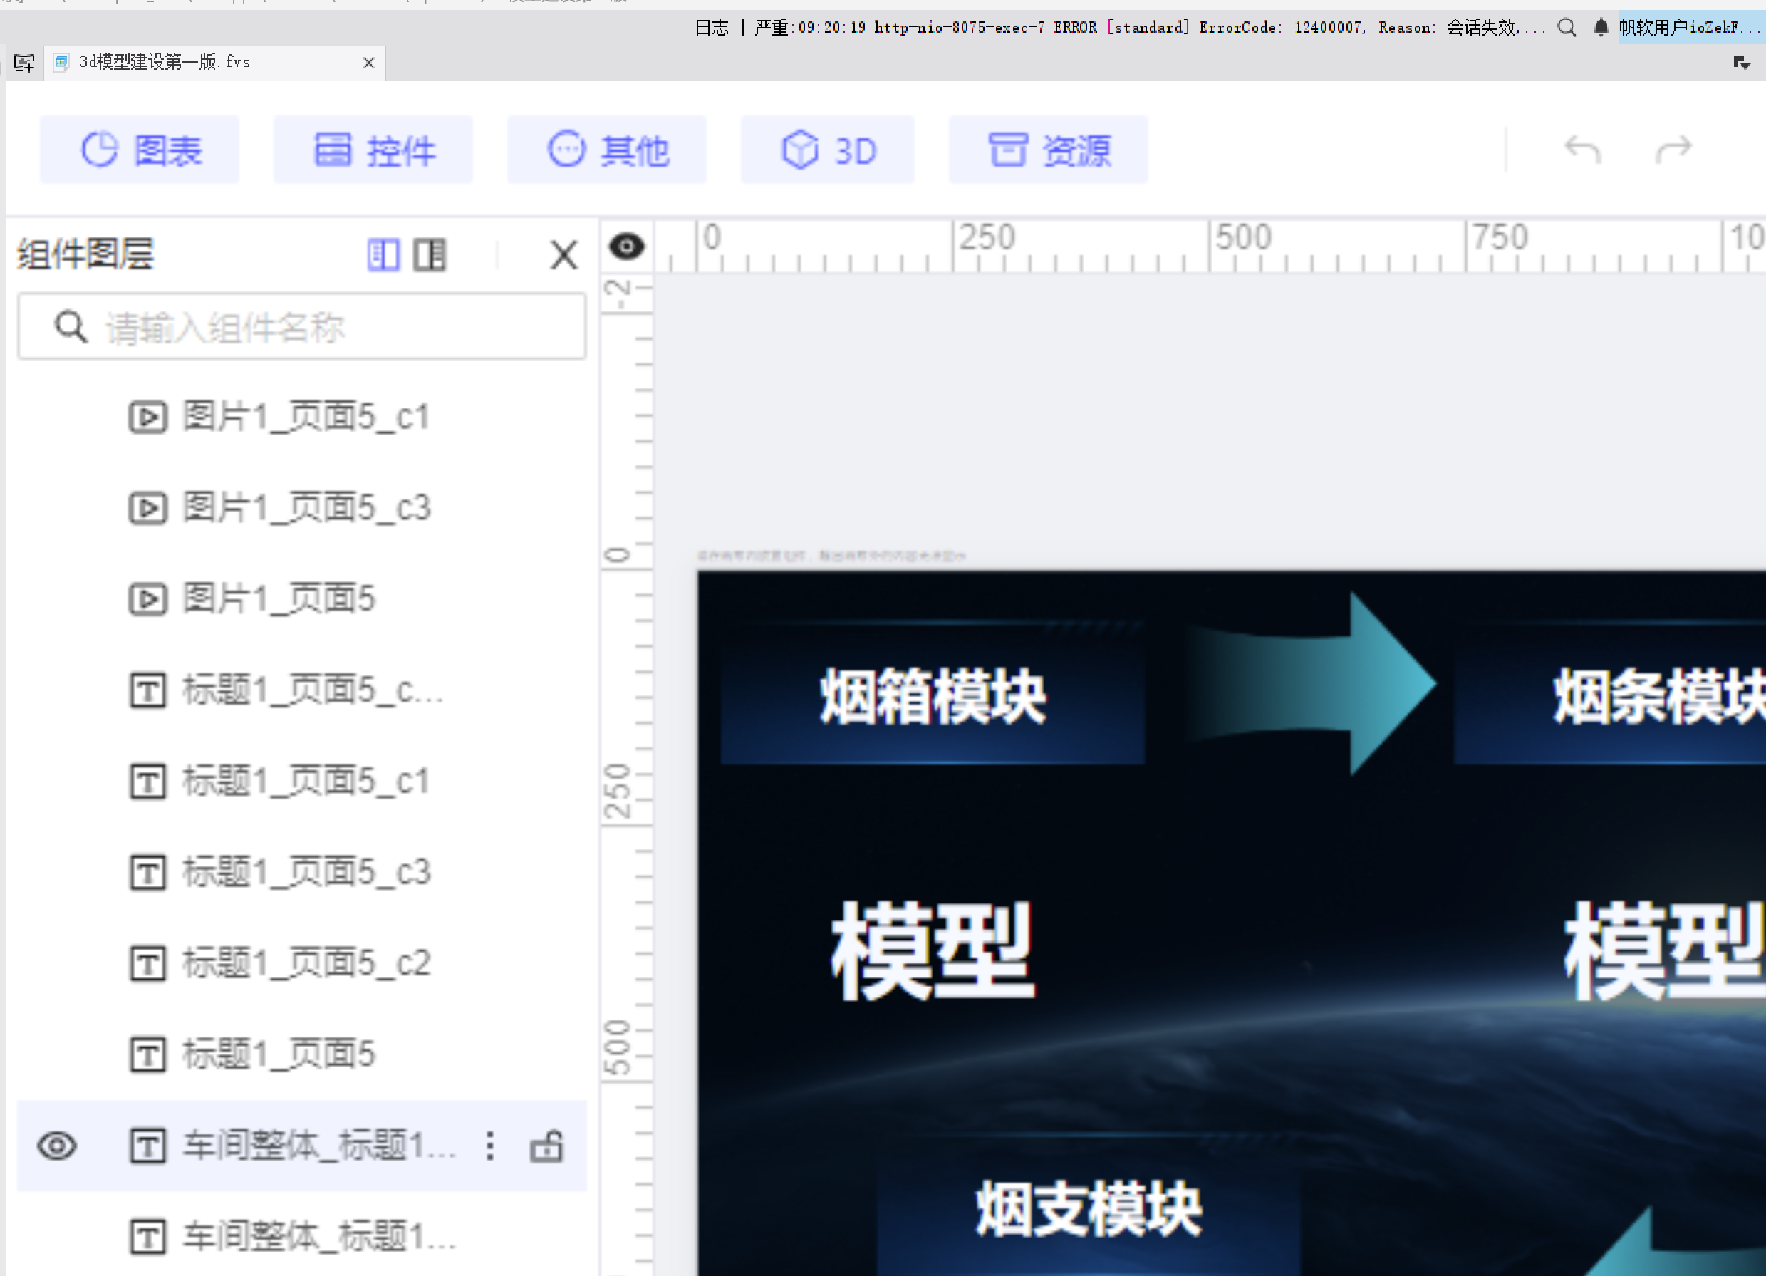Open more options for 车间整体_标题1 layer

pyautogui.click(x=490, y=1146)
